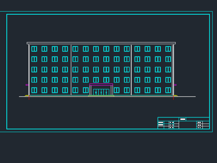Select the small magenta bracket on right wall

click(x=175, y=85)
